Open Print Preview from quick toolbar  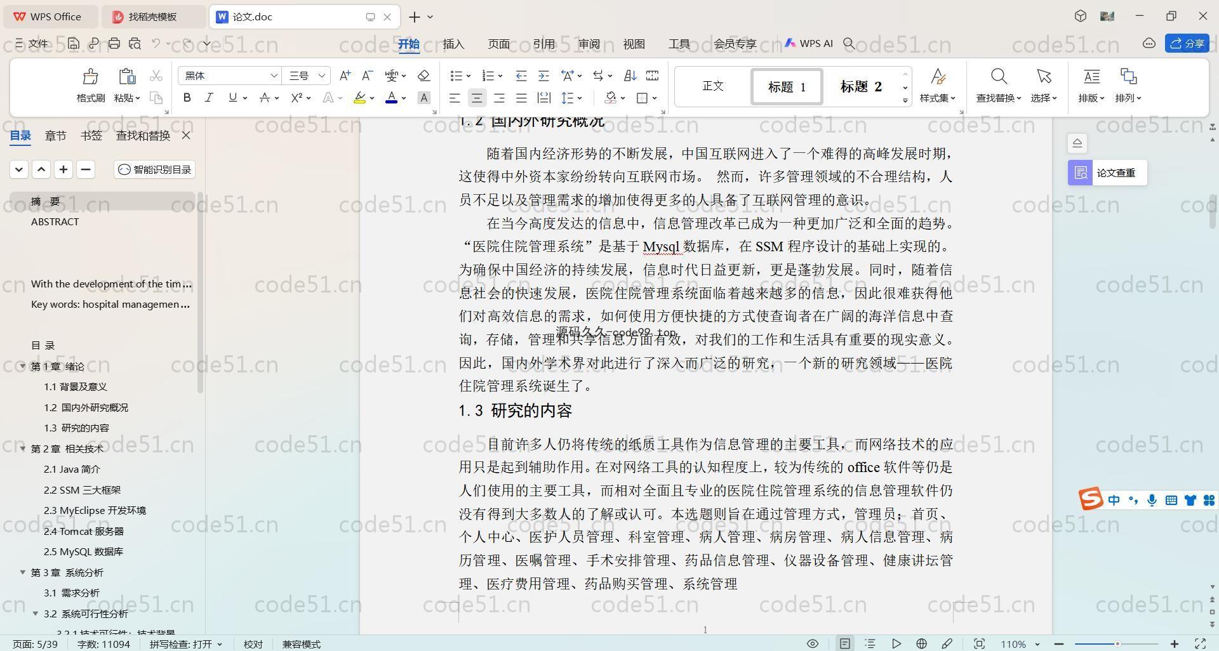[x=135, y=43]
